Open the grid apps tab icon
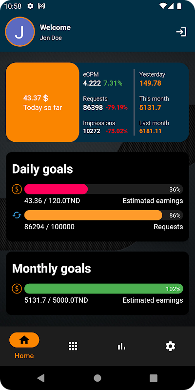This screenshot has height=390, width=195. tap(73, 346)
